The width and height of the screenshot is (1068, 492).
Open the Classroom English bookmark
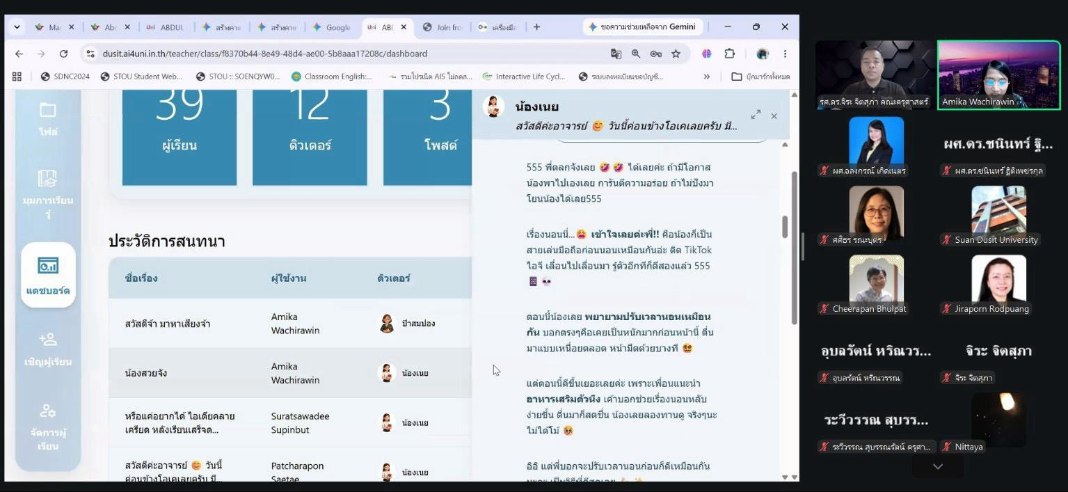coord(333,77)
